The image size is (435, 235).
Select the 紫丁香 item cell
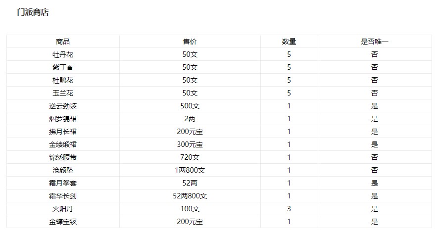(x=63, y=67)
